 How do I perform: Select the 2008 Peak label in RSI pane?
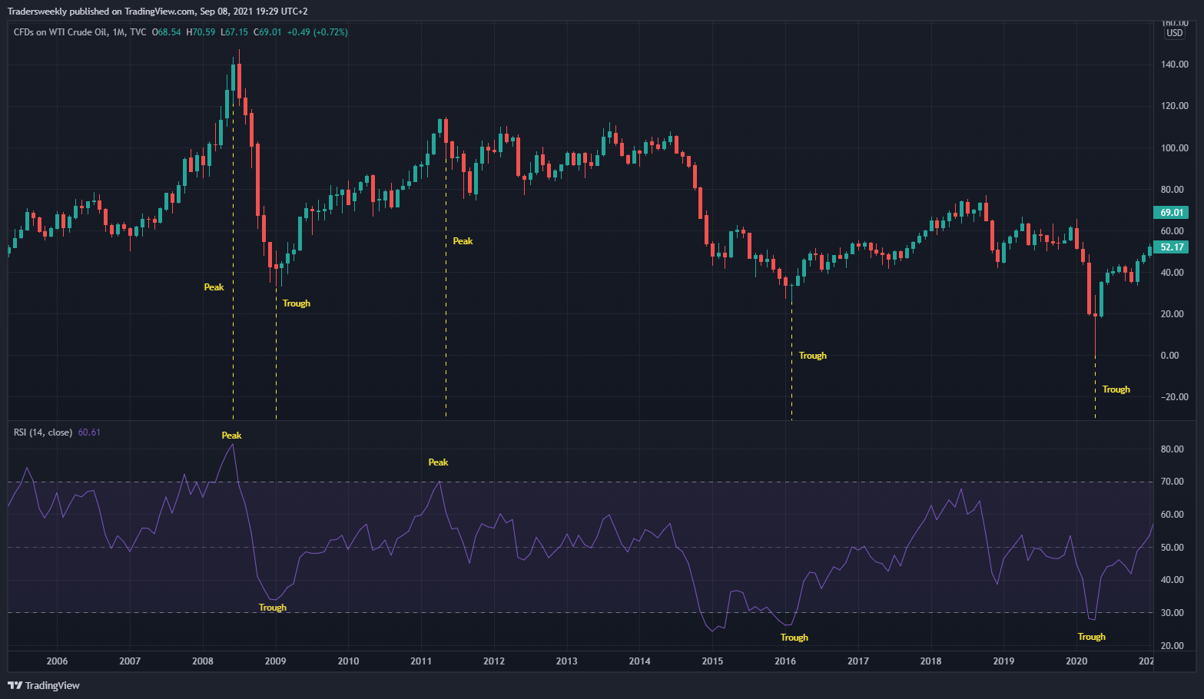click(x=231, y=436)
